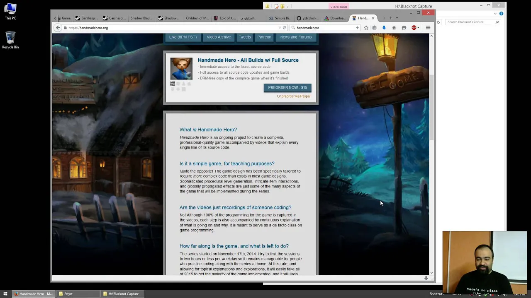The image size is (531, 298).
Task: Switch to E:\yzt taskbar button
Action: 78,294
